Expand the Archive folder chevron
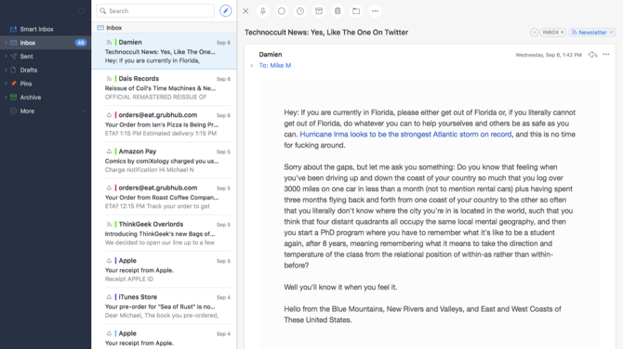 [6, 97]
